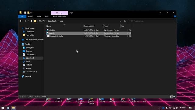Image resolution: width=195 pixels, height=110 pixels.
Task: Expand the ribbon with the chevron
Action: (172, 16)
